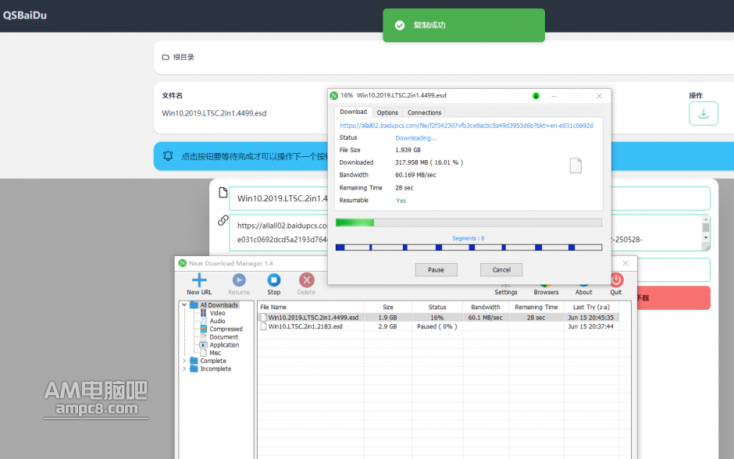Click the 60.1 MB/sec bandwidth cell
734x459 pixels.
tap(486, 317)
